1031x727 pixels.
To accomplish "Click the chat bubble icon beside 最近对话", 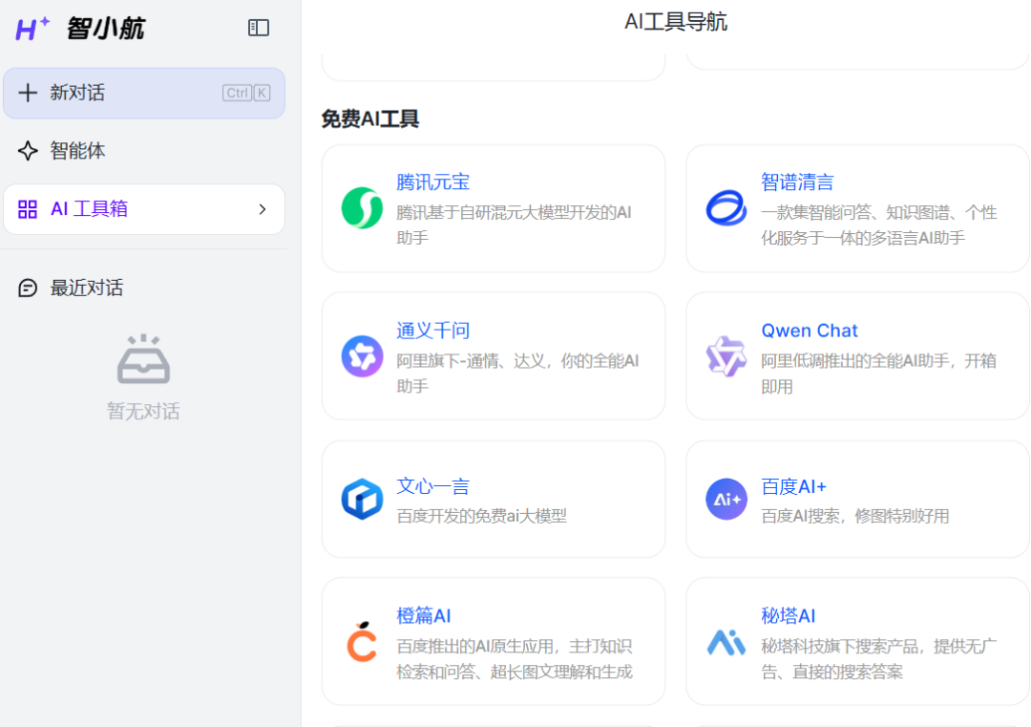I will [28, 289].
